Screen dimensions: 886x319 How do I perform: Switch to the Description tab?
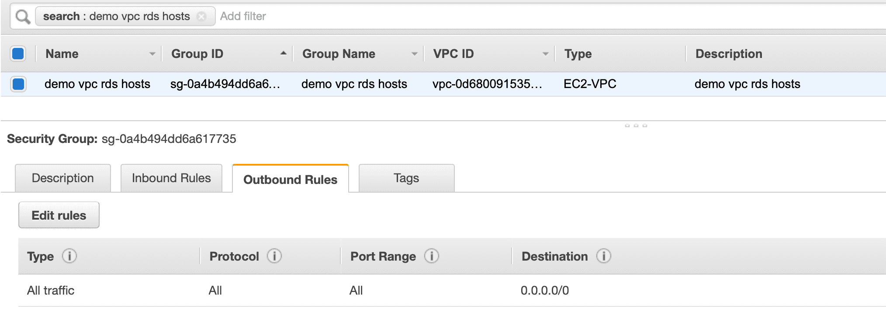coord(63,178)
